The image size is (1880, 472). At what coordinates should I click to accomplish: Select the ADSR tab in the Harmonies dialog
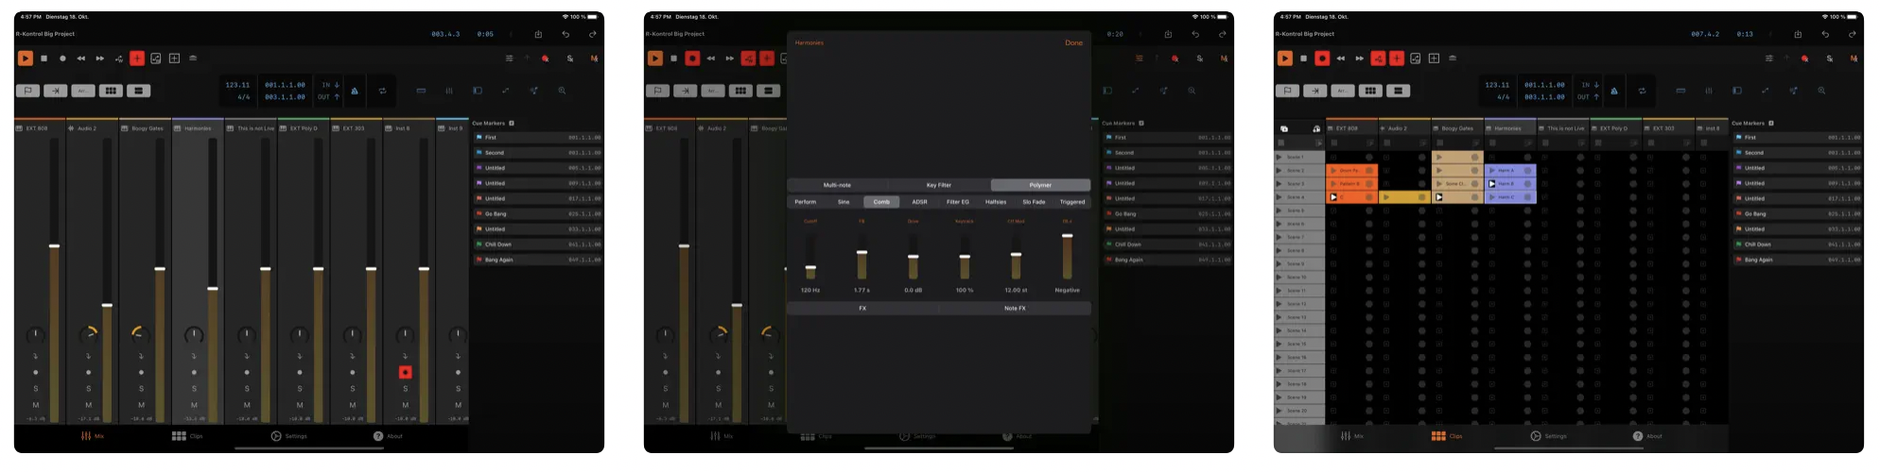(x=919, y=202)
